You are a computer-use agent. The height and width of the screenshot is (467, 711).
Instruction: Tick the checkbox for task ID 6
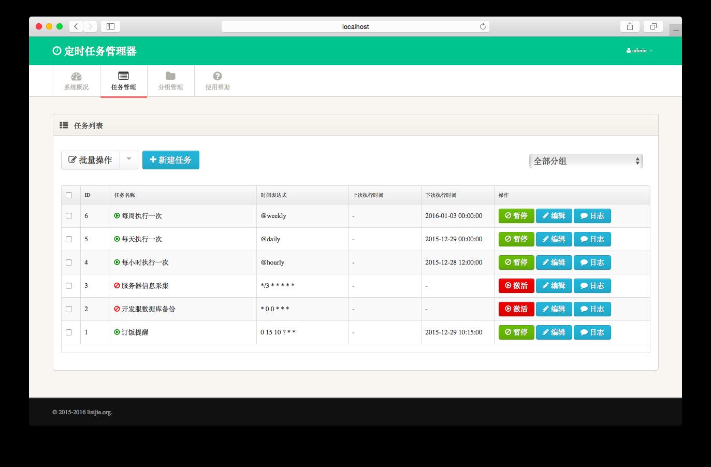tap(69, 216)
